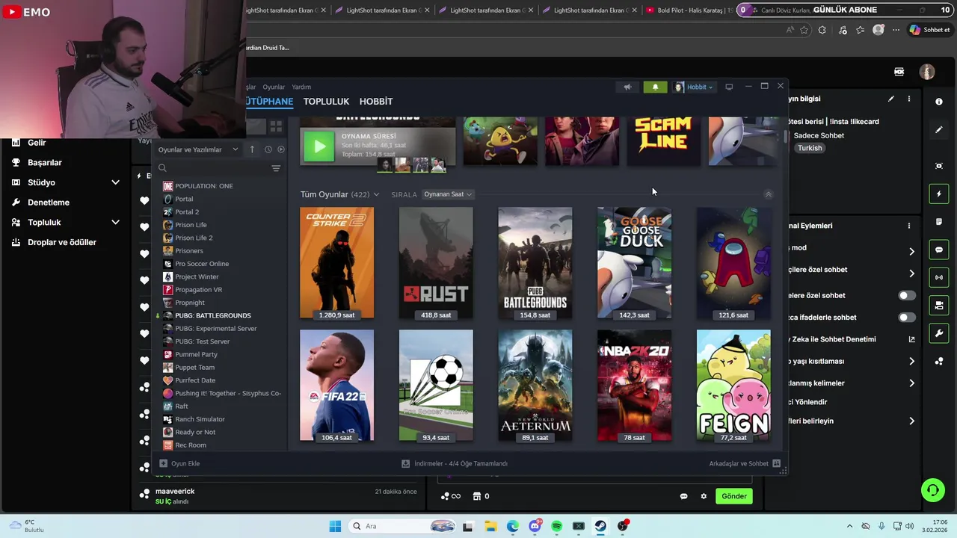Toggle the 'ca ifadelerle sohbet' switch

pyautogui.click(x=906, y=318)
